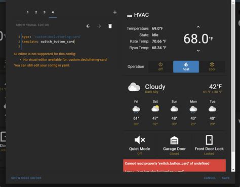The image size is (240, 187).
Task: Click the dialog vertical scrollbar
Action: click(233, 78)
